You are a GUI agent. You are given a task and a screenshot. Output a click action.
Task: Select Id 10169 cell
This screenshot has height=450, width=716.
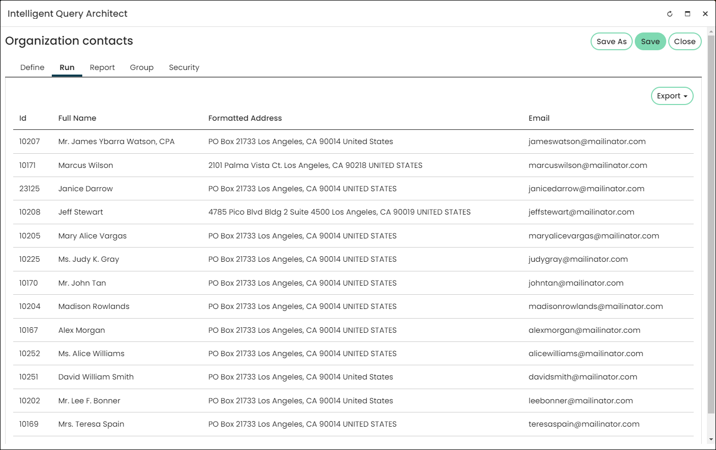(29, 424)
